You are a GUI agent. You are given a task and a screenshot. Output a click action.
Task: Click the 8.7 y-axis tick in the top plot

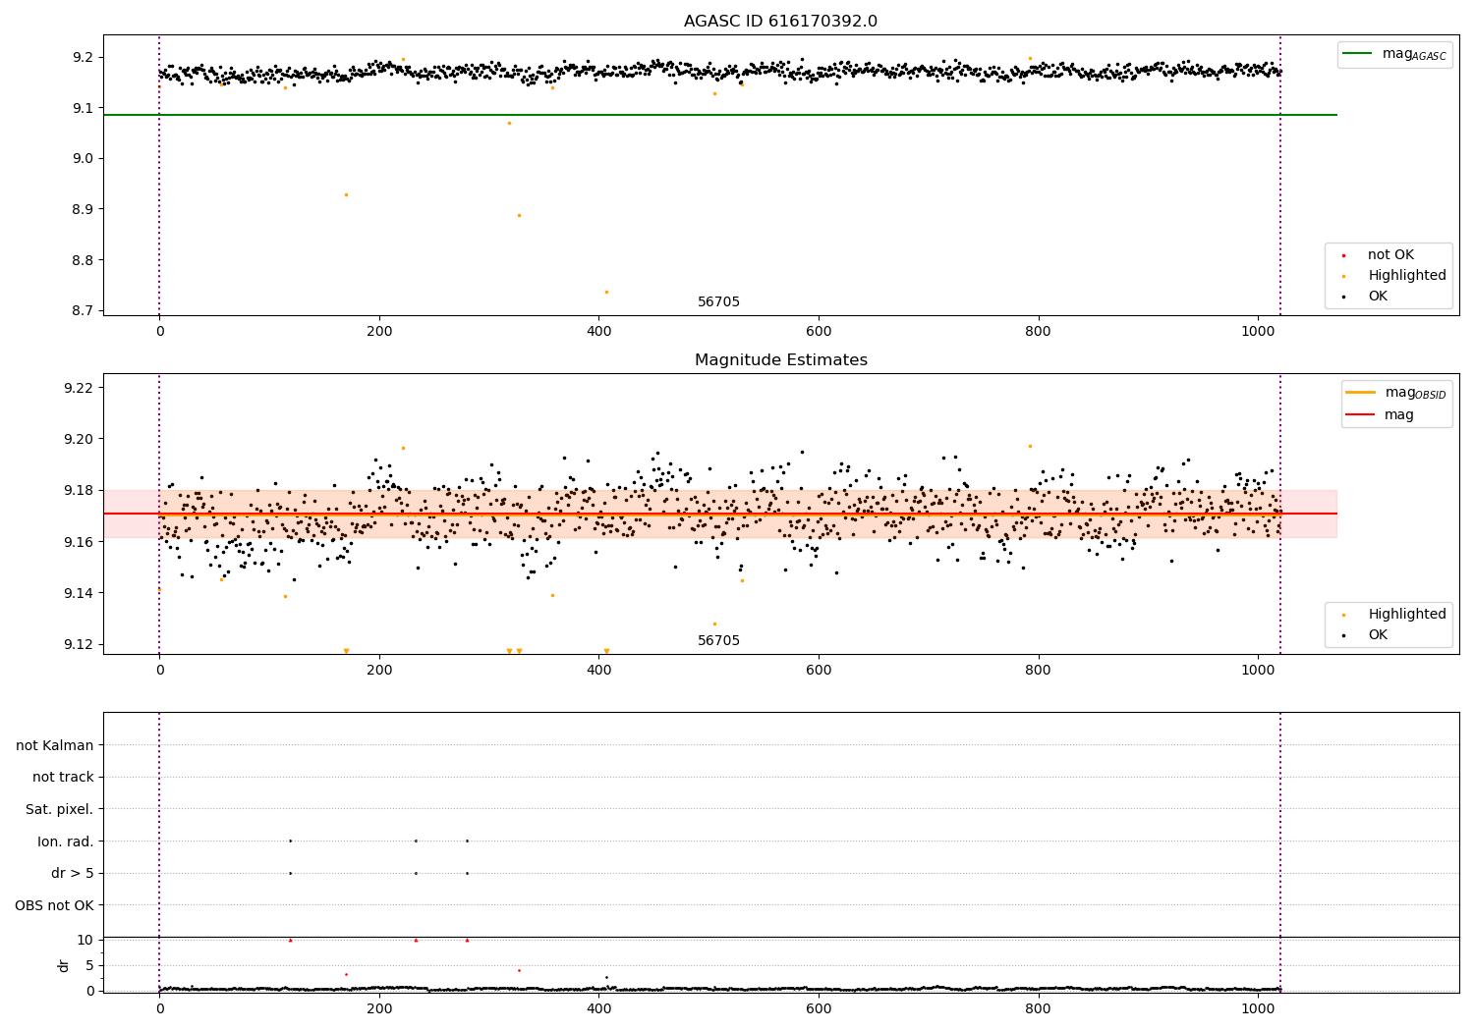(x=85, y=311)
